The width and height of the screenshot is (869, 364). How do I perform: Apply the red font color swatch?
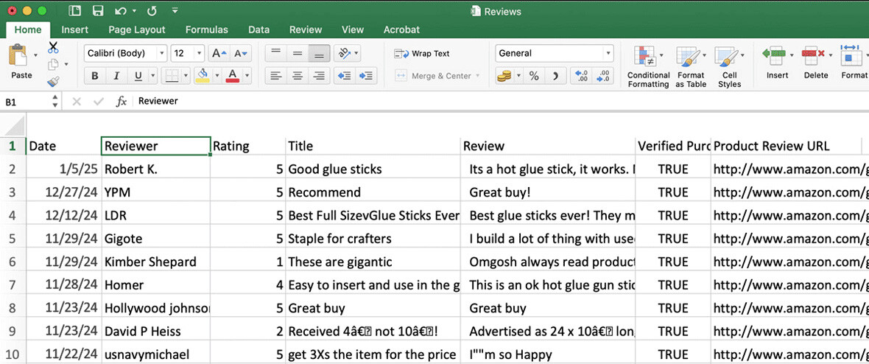pos(233,75)
